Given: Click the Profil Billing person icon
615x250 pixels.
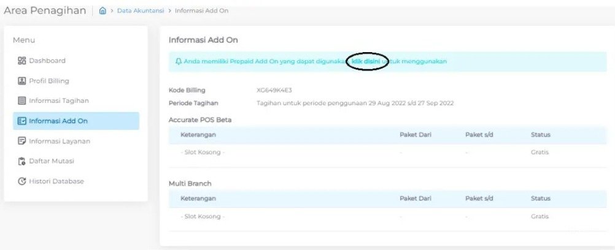Looking at the screenshot, I should (x=21, y=81).
